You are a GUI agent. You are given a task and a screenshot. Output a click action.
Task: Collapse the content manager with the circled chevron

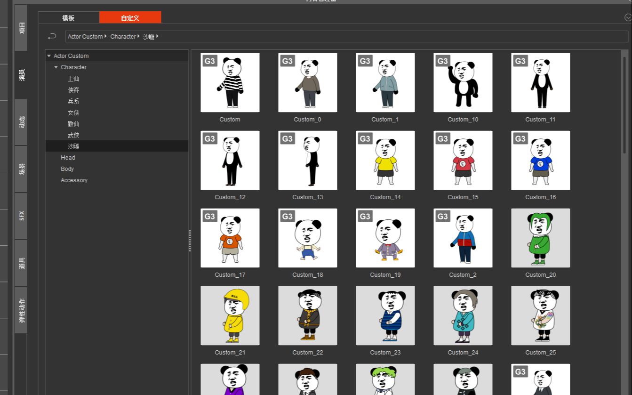tap(628, 17)
